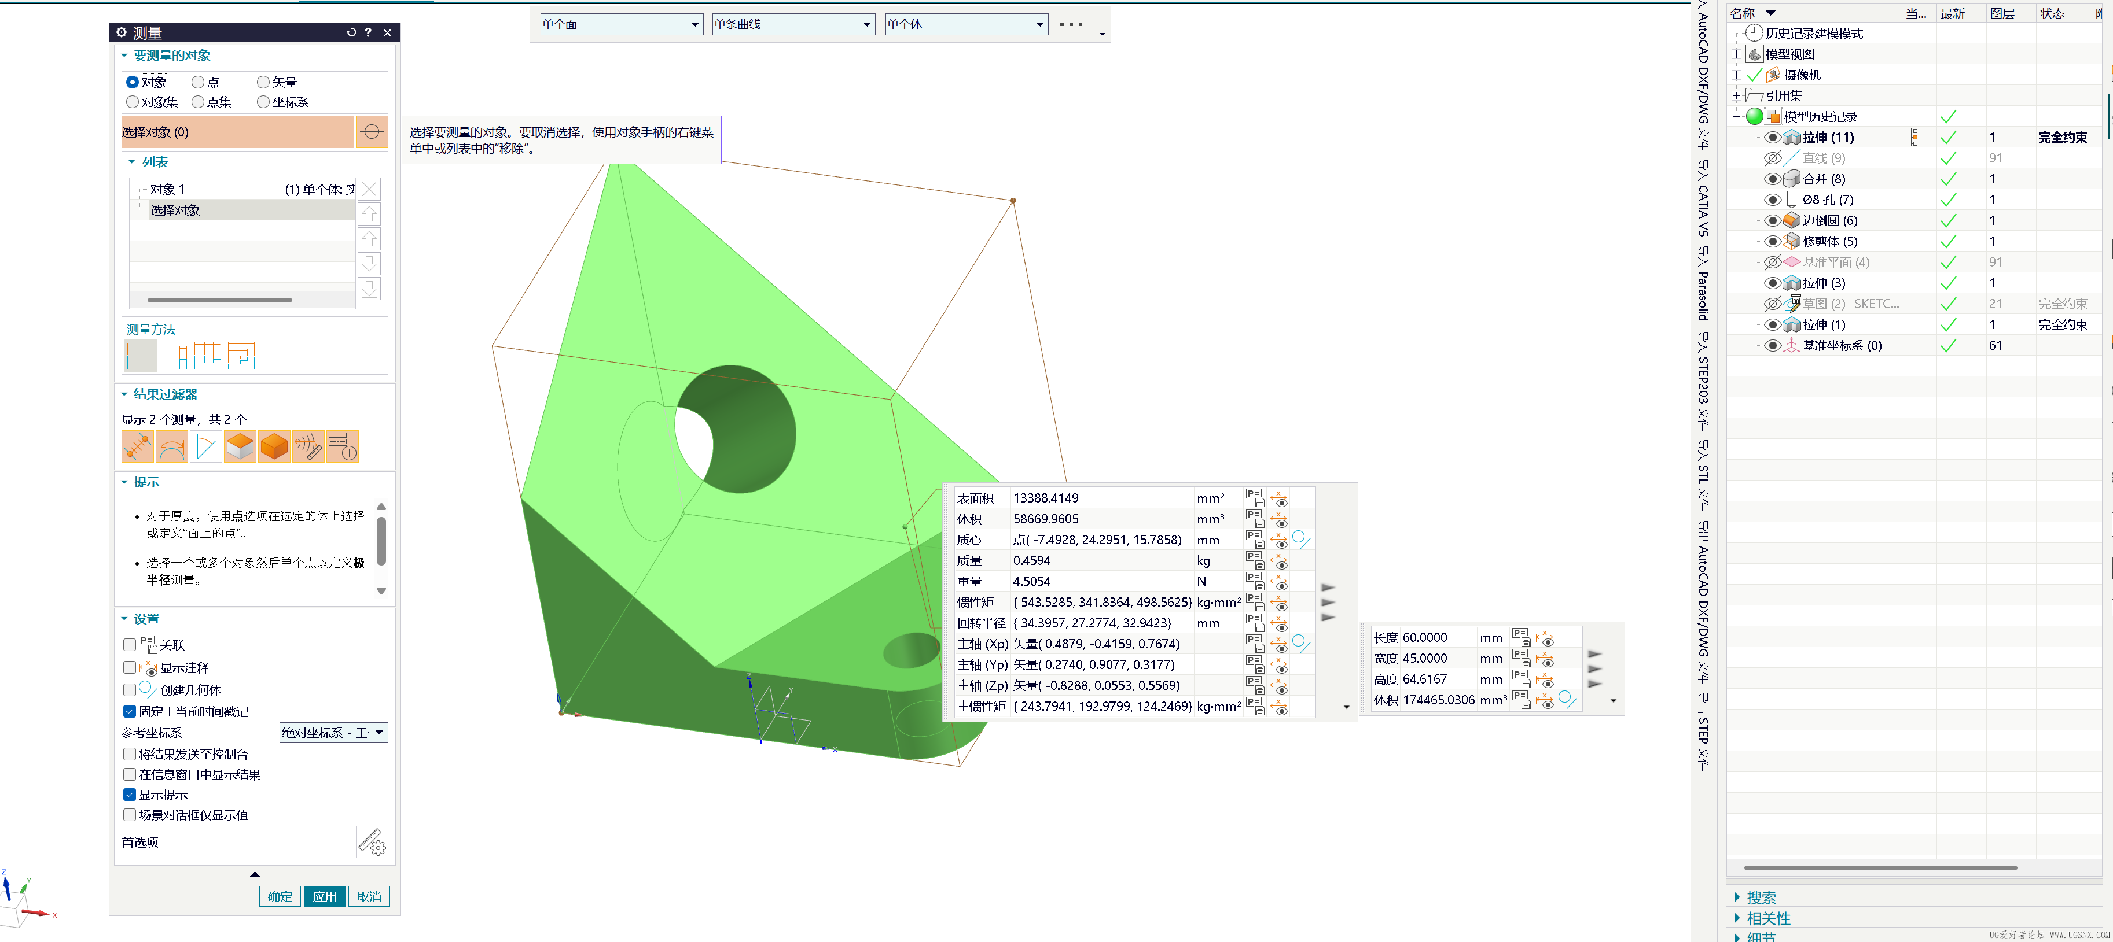Expand the 搜索 panel
2113x942 pixels.
click(x=1736, y=897)
